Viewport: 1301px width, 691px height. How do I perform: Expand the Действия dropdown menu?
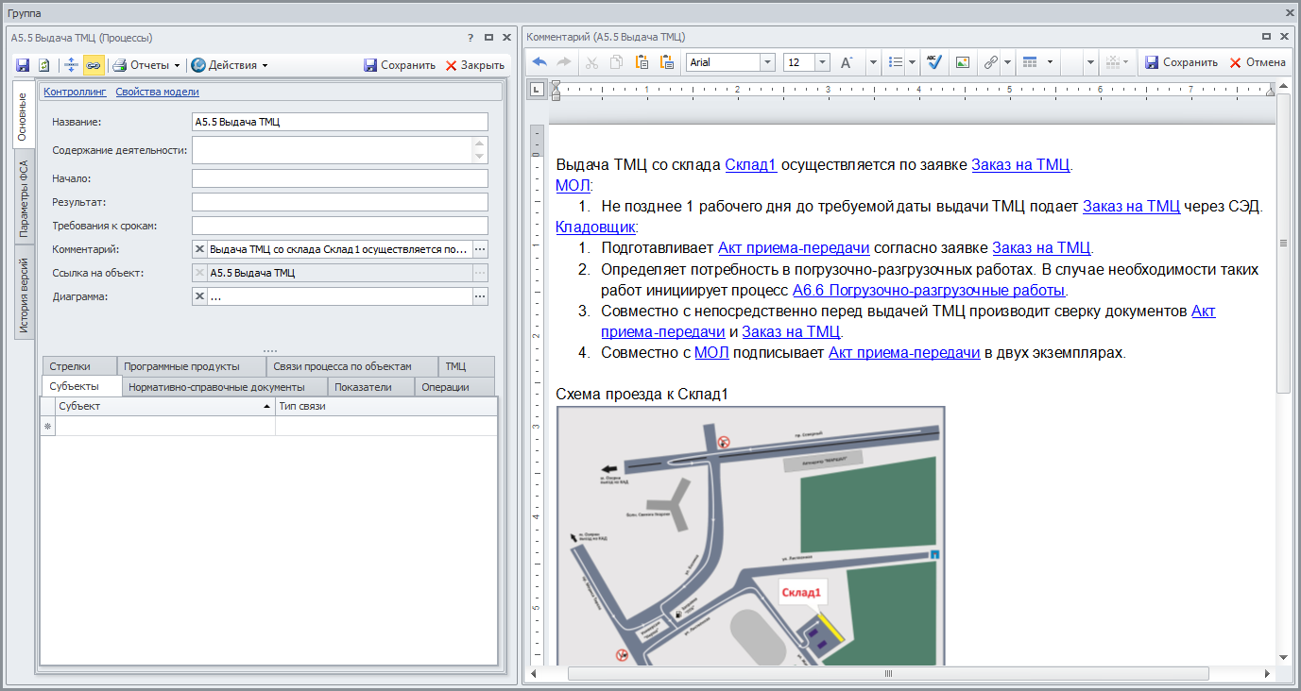(265, 65)
